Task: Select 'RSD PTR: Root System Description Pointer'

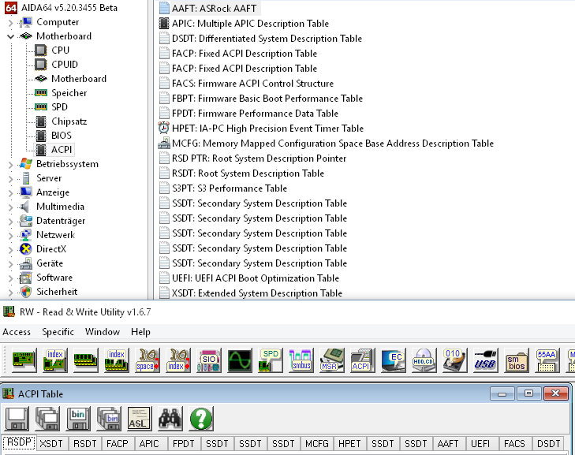Action: click(x=259, y=159)
